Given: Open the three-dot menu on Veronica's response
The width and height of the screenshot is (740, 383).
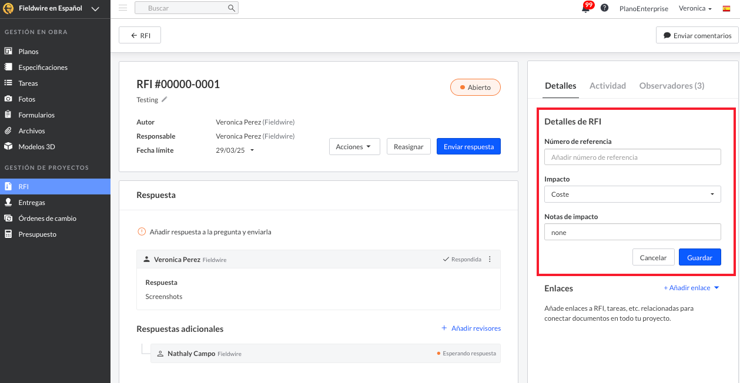Looking at the screenshot, I should [x=490, y=260].
